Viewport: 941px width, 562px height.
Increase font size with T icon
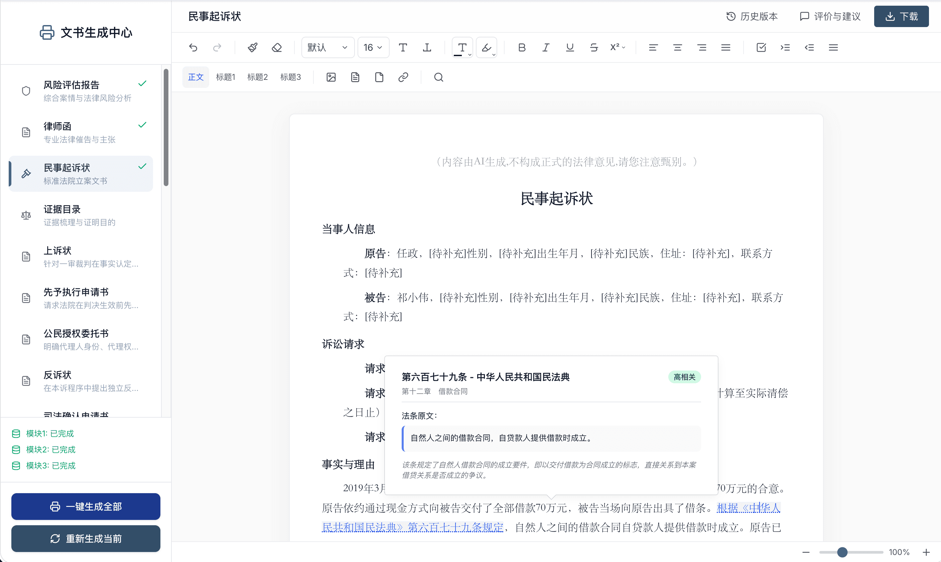pos(403,47)
